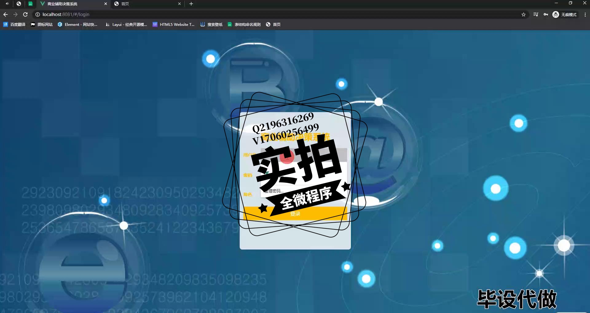Minimize the browser window
The height and width of the screenshot is (313, 590).
click(556, 3)
